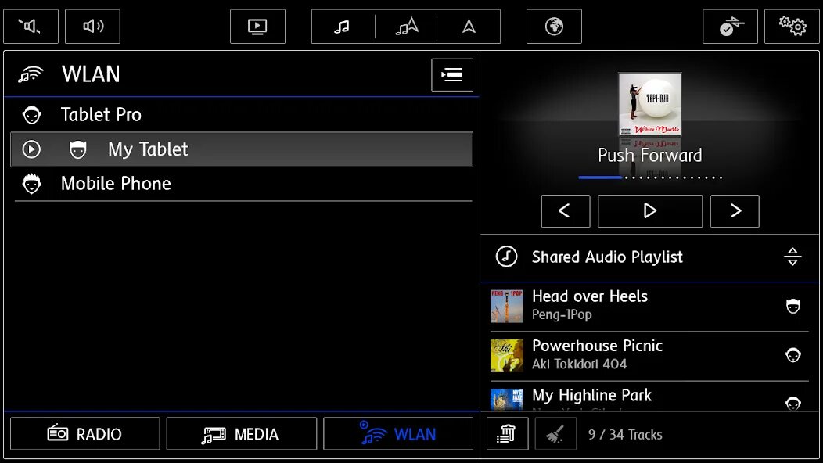823x463 pixels.
Task: Click the Aki Tokidori 404 artist name
Action: (580, 364)
